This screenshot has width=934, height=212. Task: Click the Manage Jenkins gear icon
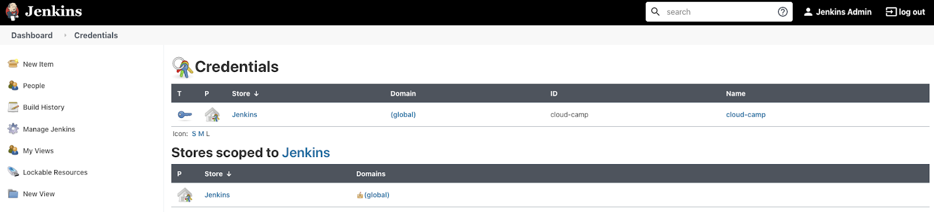[x=13, y=128]
